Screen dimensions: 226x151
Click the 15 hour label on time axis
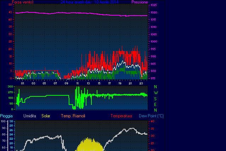(99, 83)
